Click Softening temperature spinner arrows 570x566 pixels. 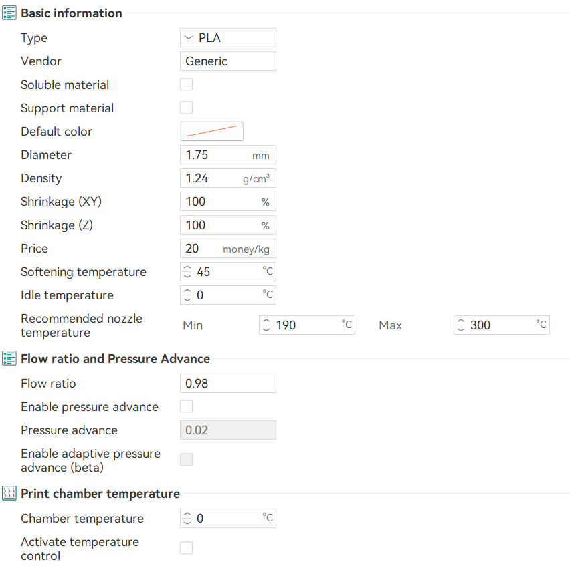(x=187, y=272)
